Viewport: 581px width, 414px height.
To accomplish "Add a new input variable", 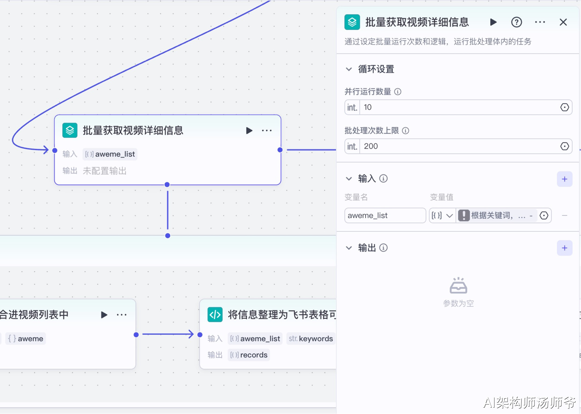I will coord(564,179).
